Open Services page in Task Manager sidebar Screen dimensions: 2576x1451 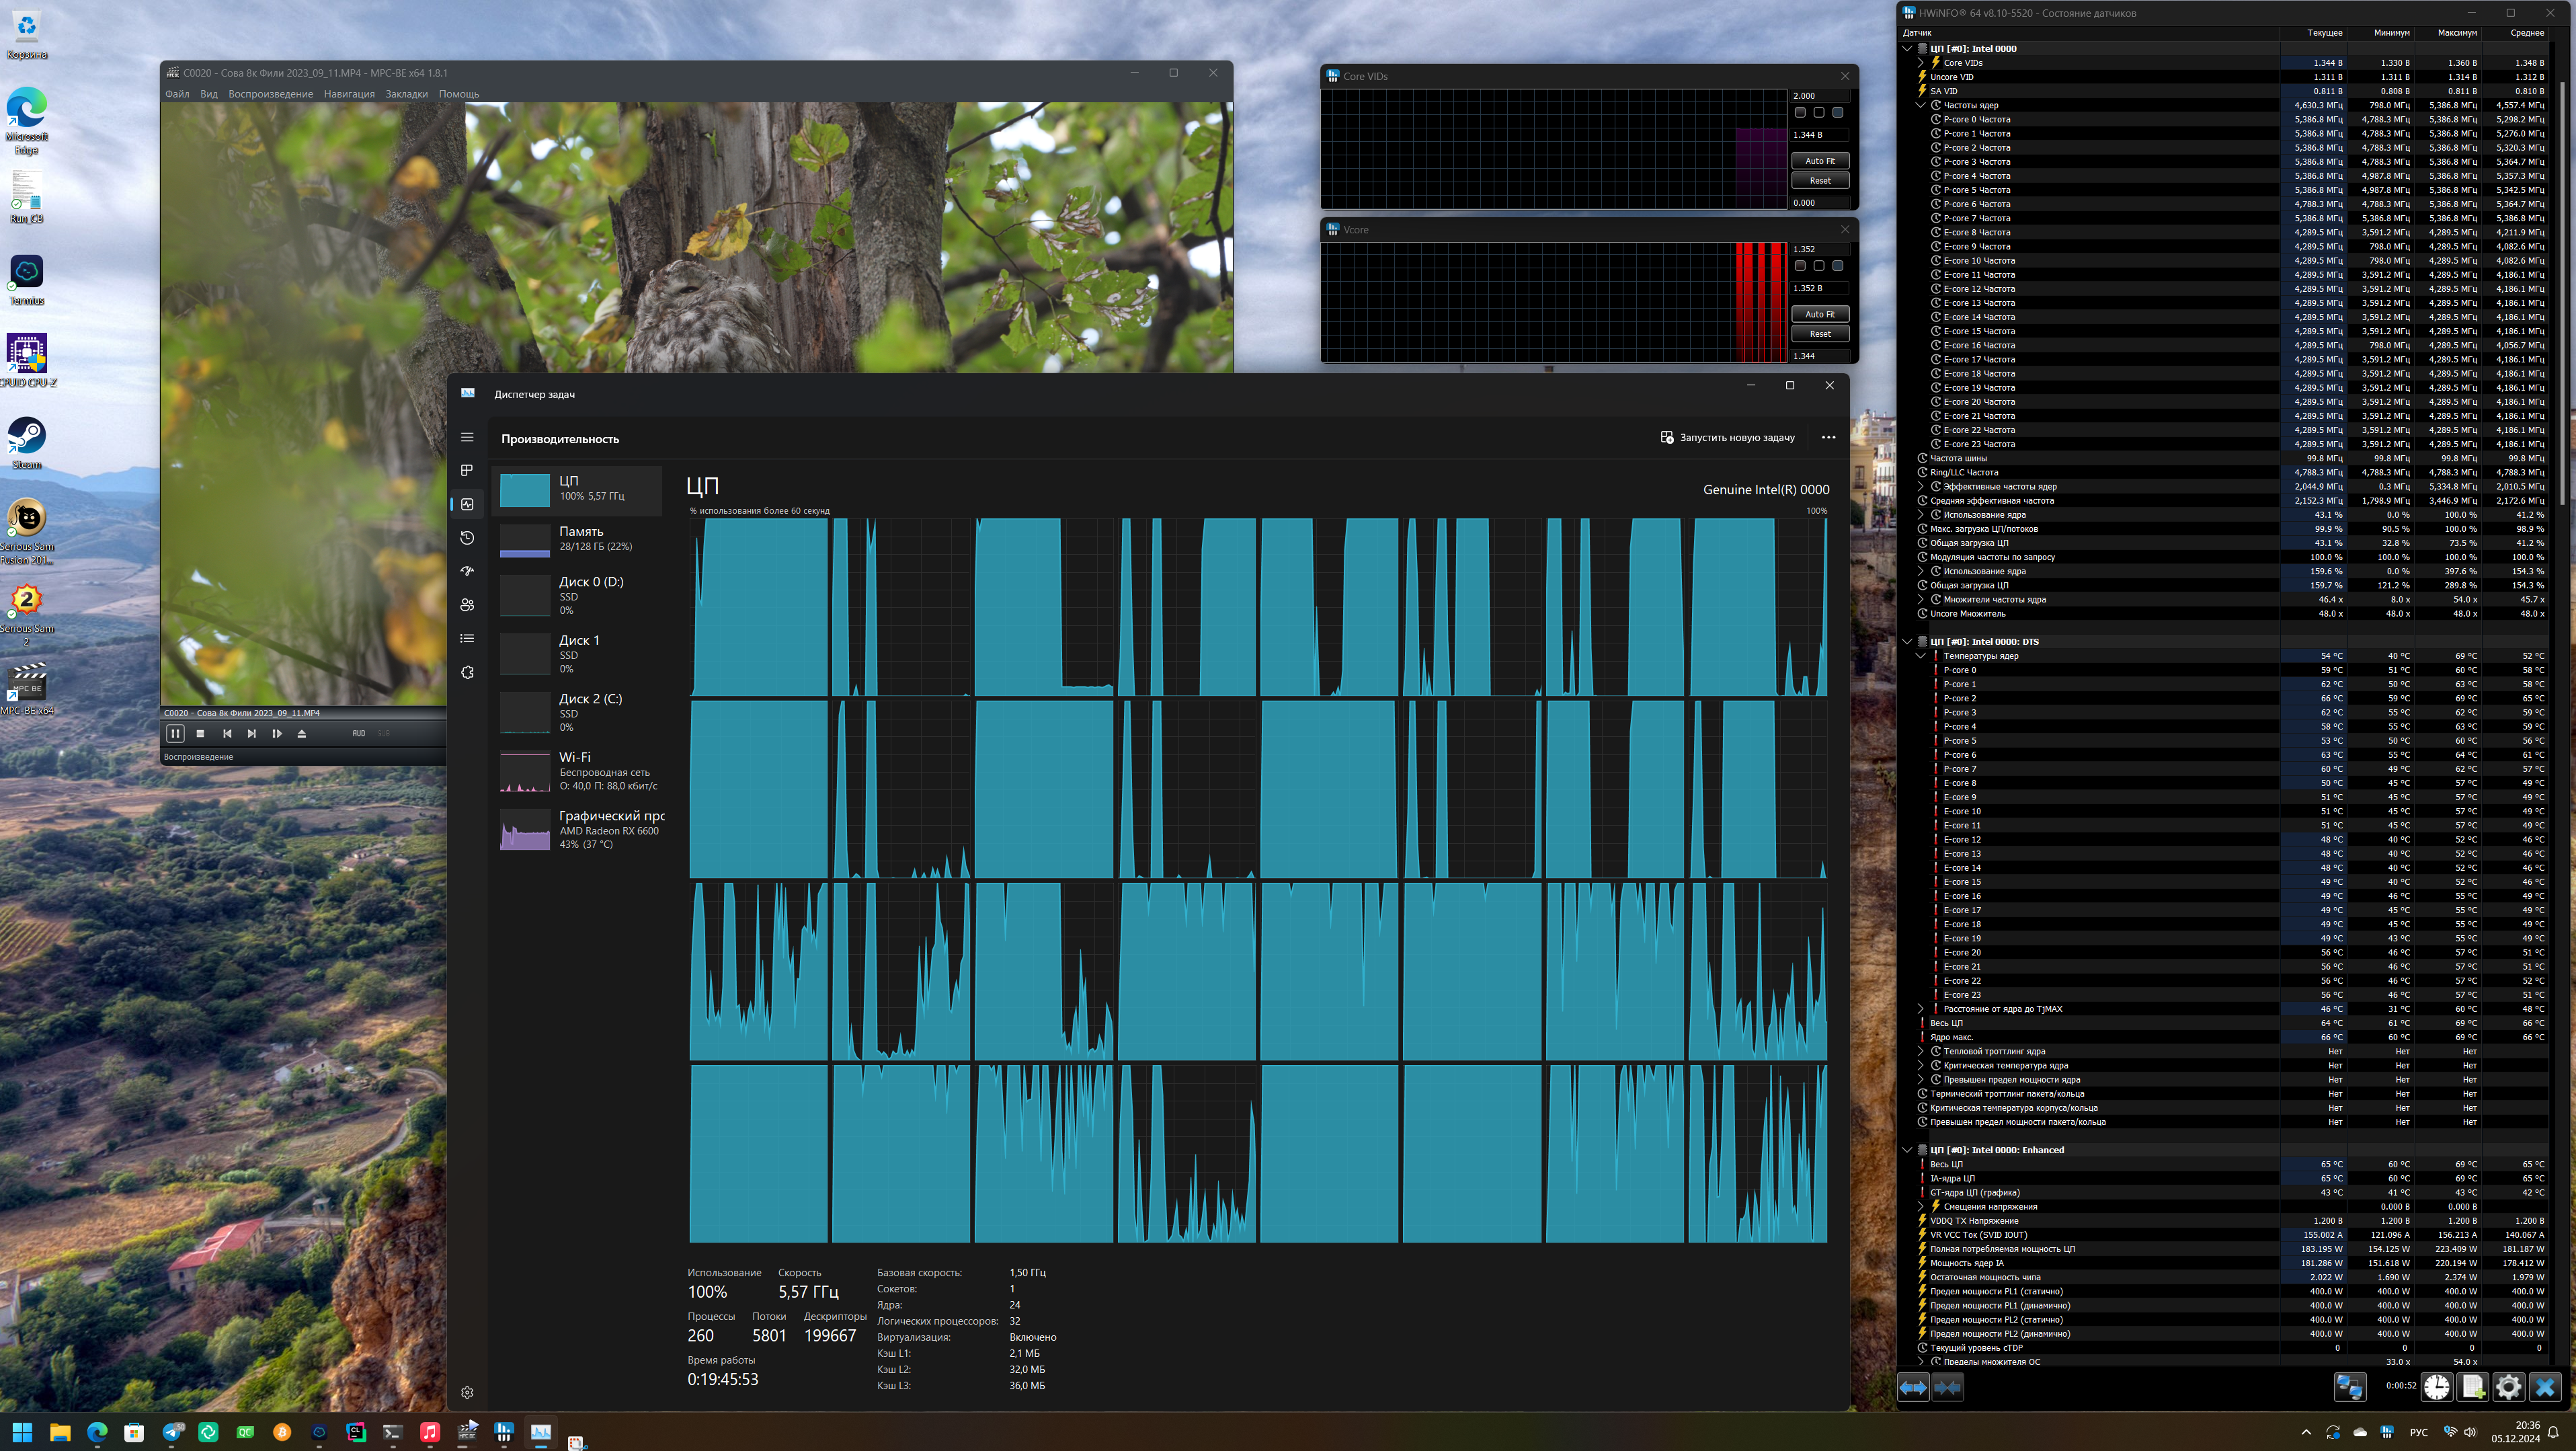tap(467, 672)
